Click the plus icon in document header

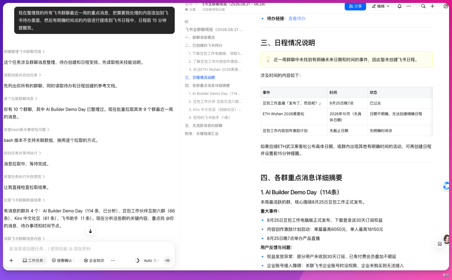pyautogui.click(x=432, y=6)
